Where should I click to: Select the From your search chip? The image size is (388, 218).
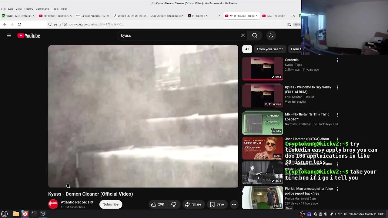[270, 49]
